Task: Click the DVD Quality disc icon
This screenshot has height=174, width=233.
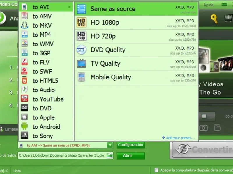Action: click(82, 50)
